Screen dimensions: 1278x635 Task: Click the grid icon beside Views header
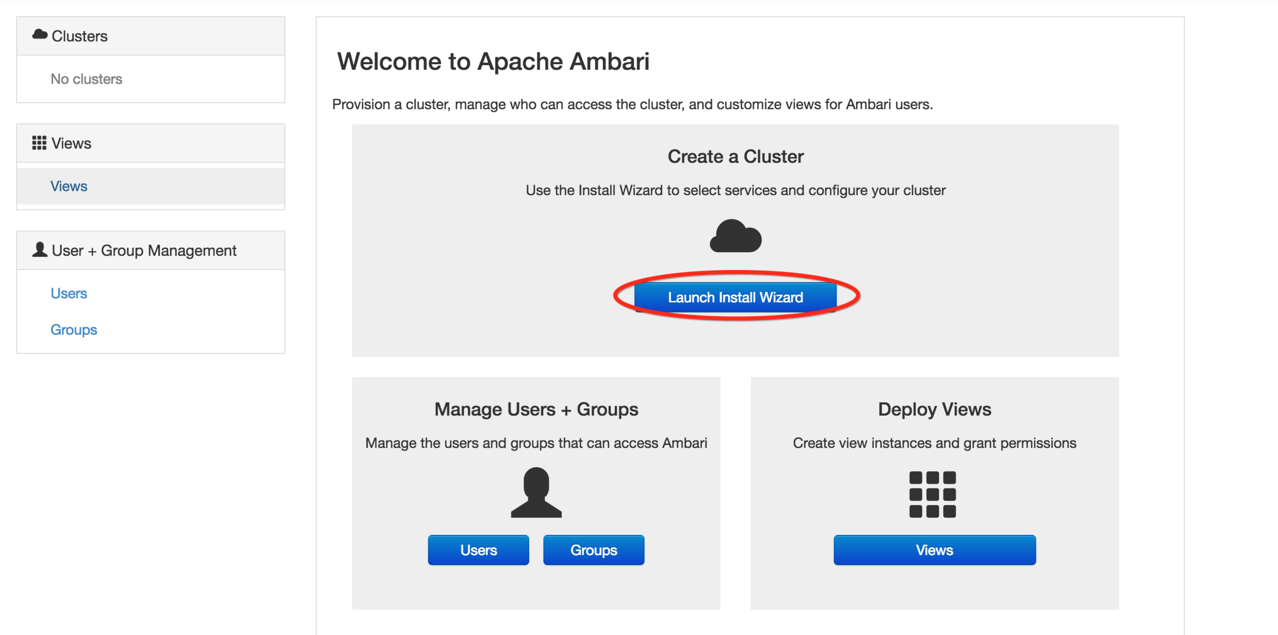pos(39,143)
